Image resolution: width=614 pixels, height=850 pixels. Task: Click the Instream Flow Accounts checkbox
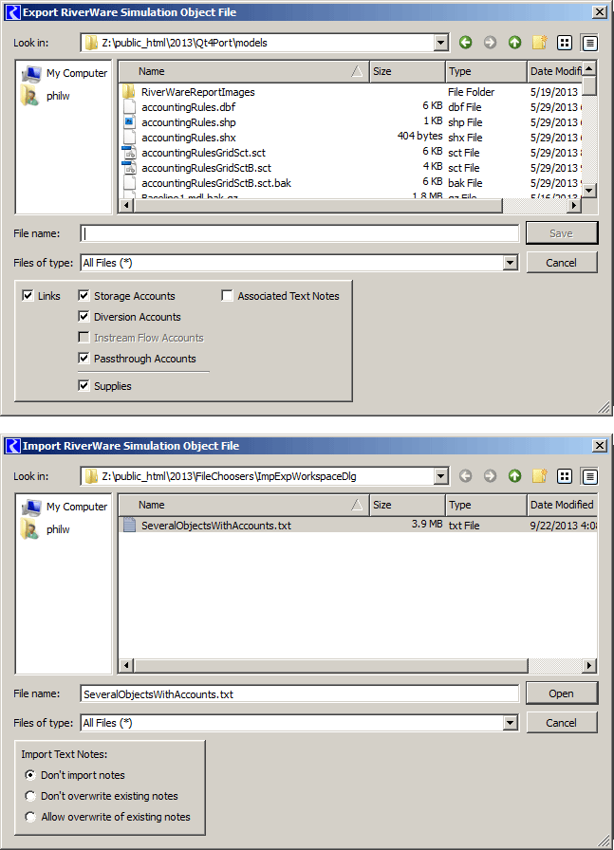pos(84,337)
